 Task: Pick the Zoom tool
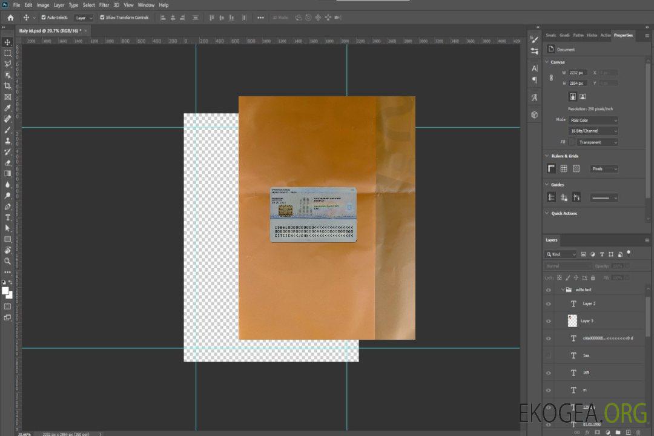8,261
